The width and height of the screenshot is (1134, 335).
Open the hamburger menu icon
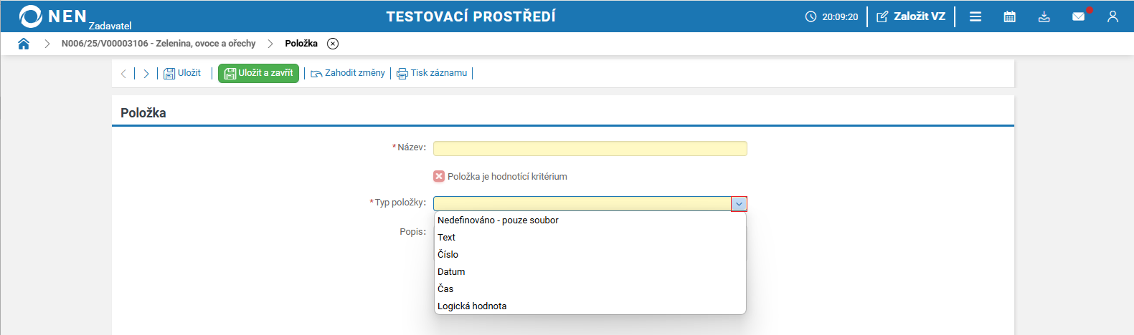click(x=975, y=16)
